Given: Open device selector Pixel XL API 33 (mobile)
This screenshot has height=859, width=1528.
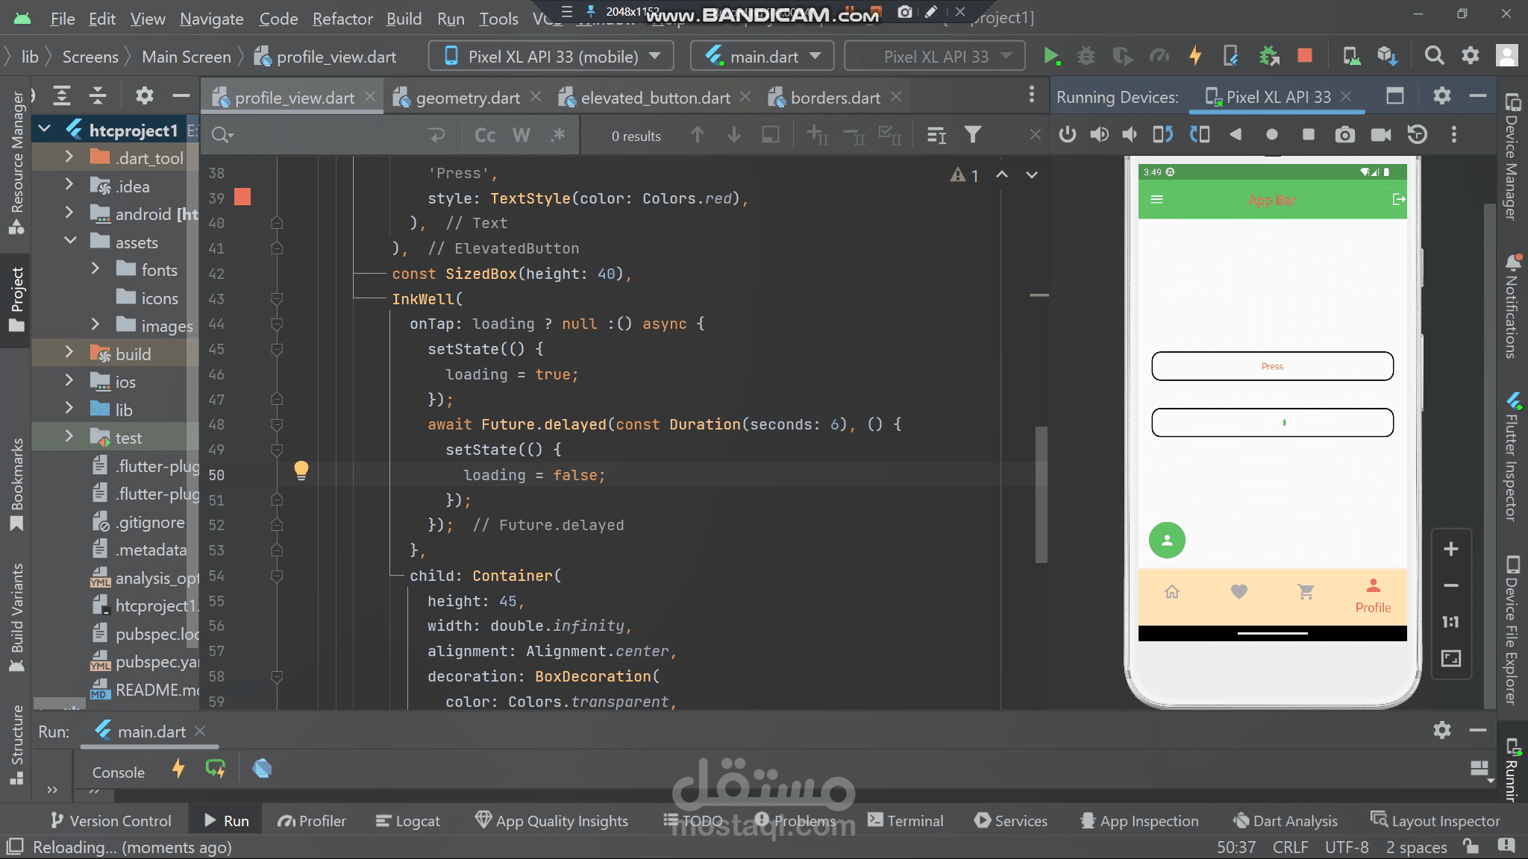Looking at the screenshot, I should click(x=551, y=56).
